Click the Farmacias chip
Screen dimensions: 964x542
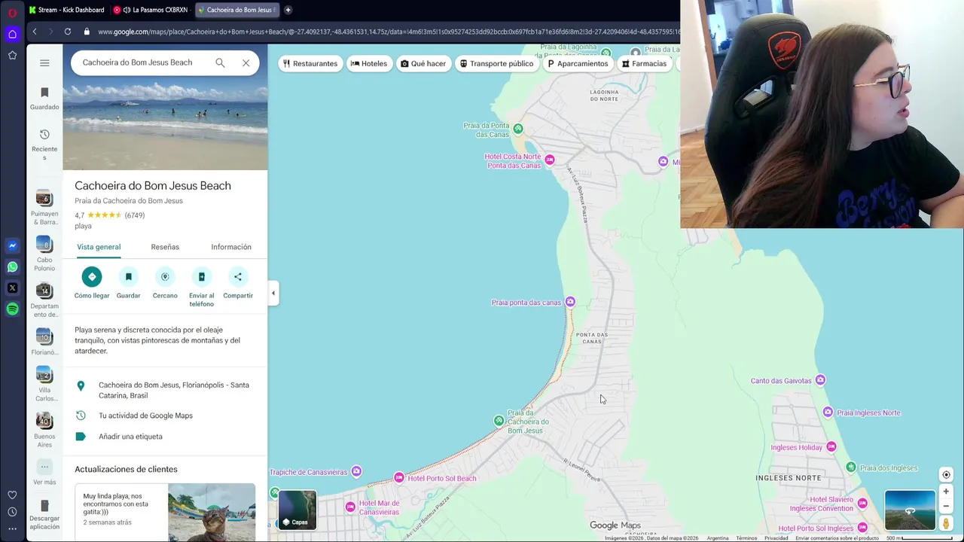click(x=645, y=63)
